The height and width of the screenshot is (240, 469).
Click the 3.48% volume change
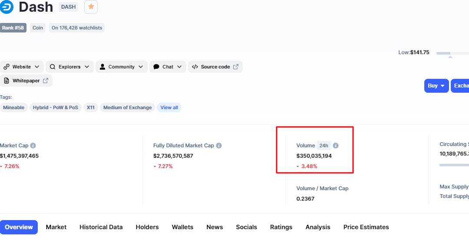(x=307, y=166)
